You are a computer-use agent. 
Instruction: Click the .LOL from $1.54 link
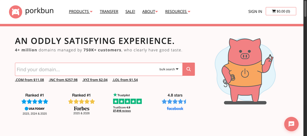pyautogui.click(x=125, y=80)
